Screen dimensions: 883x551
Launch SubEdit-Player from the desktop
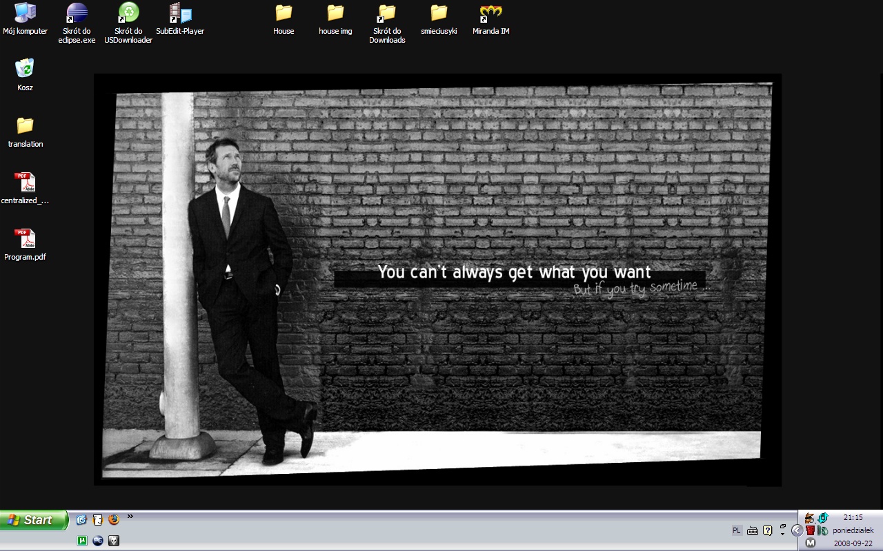(180, 13)
